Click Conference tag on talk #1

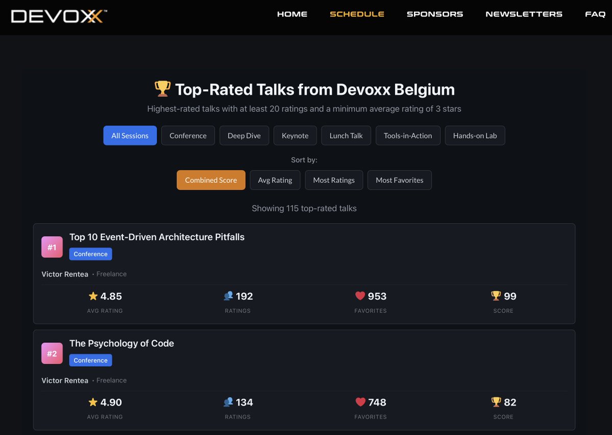[x=90, y=254]
